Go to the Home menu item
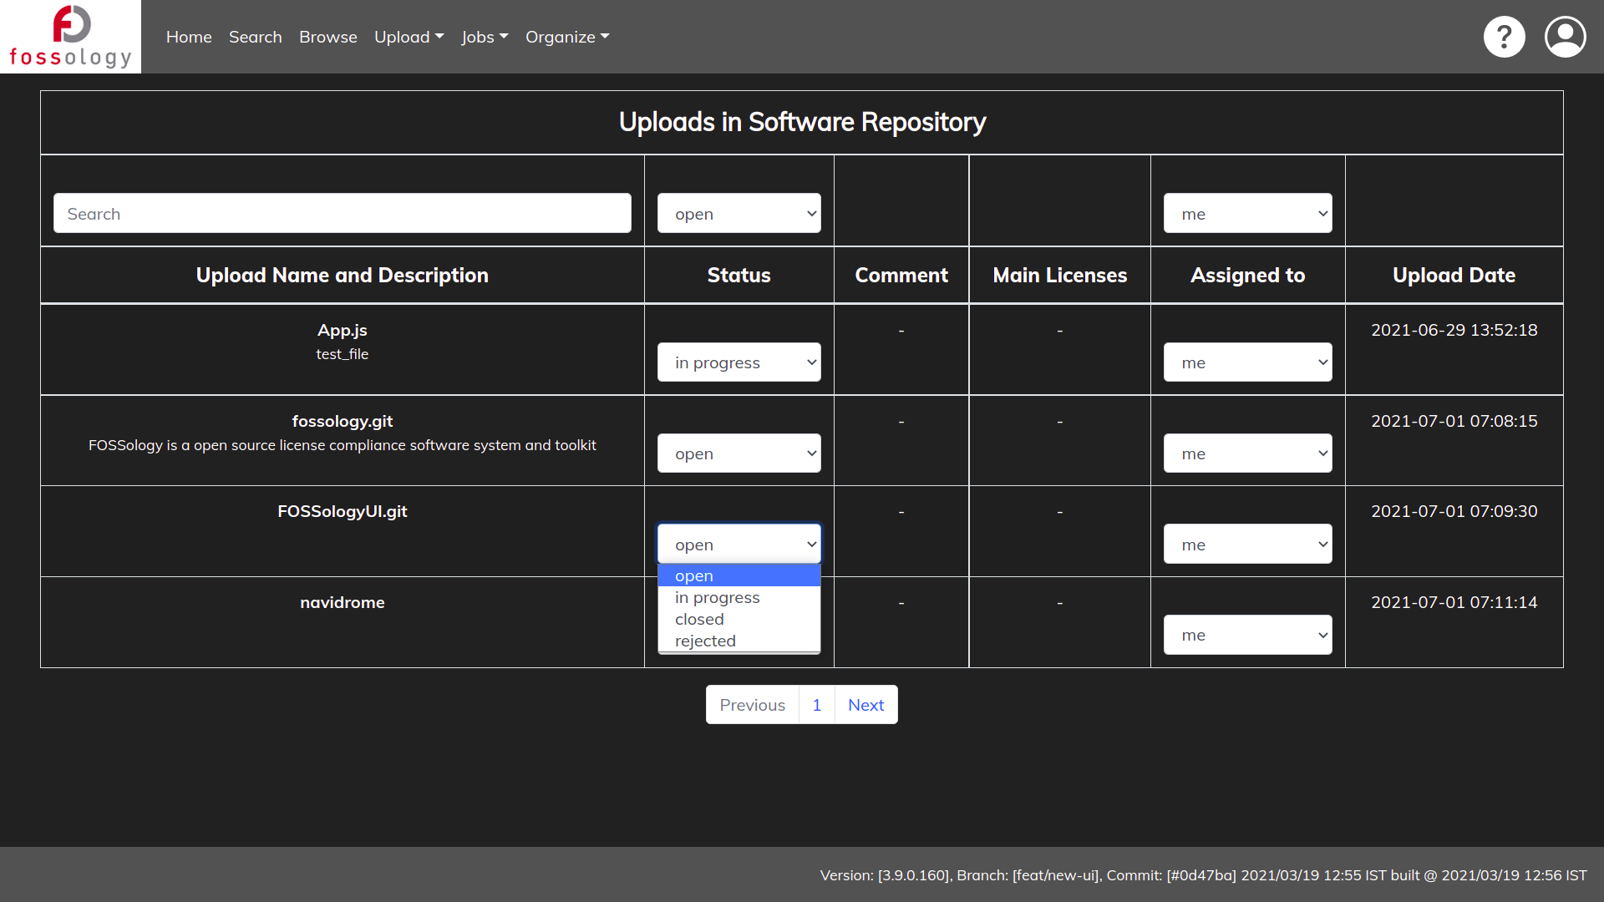Image resolution: width=1604 pixels, height=902 pixels. click(x=189, y=37)
